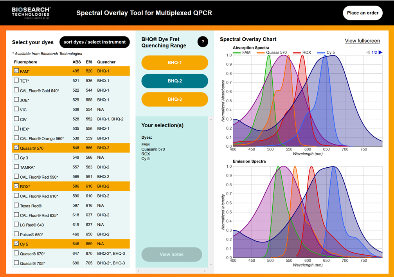
Task: Open sort dyes / select instrument
Action: [94, 42]
